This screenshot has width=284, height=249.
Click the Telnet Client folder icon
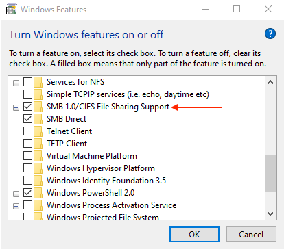(x=38, y=131)
